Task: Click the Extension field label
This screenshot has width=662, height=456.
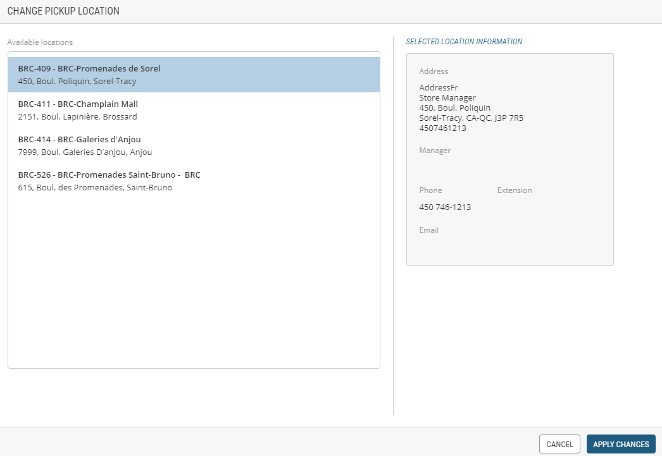Action: (x=515, y=190)
